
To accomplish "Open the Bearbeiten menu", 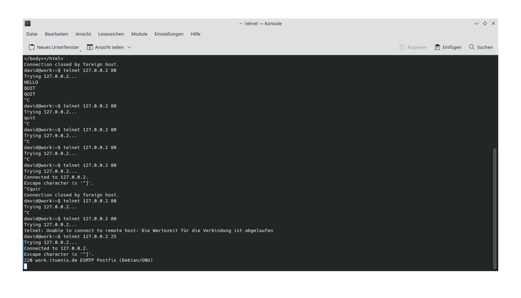I will (x=57, y=34).
